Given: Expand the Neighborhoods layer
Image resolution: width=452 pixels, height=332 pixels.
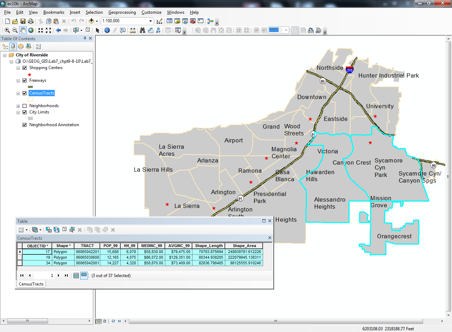Looking at the screenshot, I should (18, 106).
